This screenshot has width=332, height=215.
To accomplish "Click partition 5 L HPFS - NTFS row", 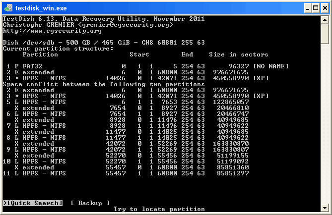I will pos(128,102).
